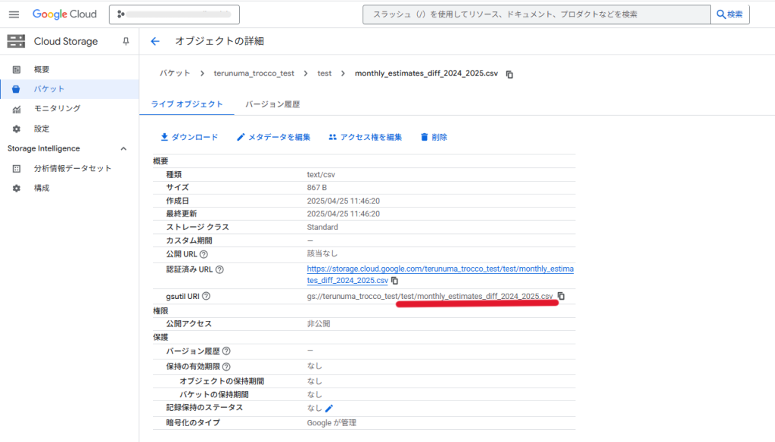Select the gs://terunuma_trocco_test URI text
The height and width of the screenshot is (442, 775).
(430, 296)
